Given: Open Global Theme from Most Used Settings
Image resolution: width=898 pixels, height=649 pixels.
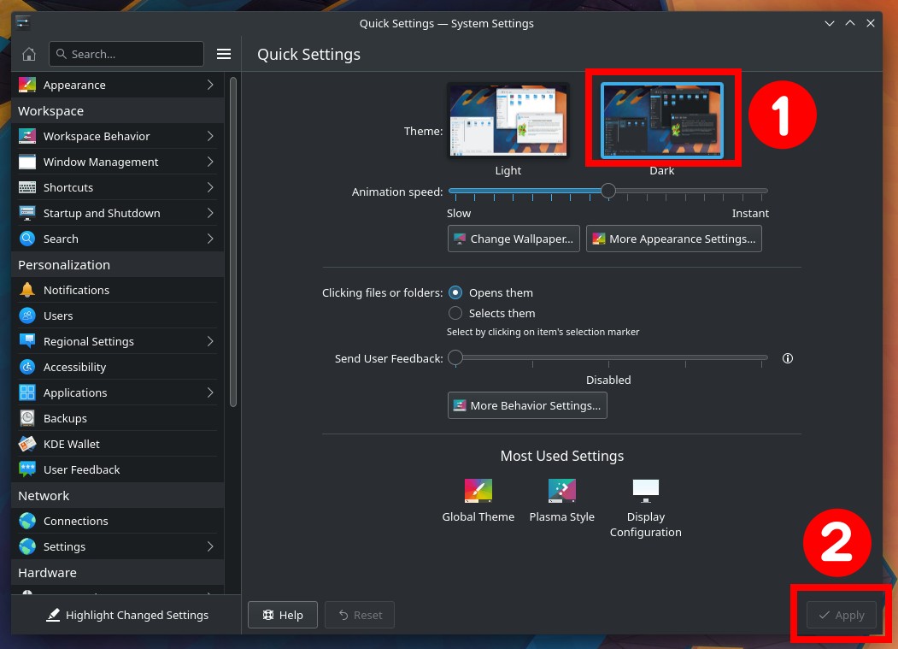Looking at the screenshot, I should point(478,500).
